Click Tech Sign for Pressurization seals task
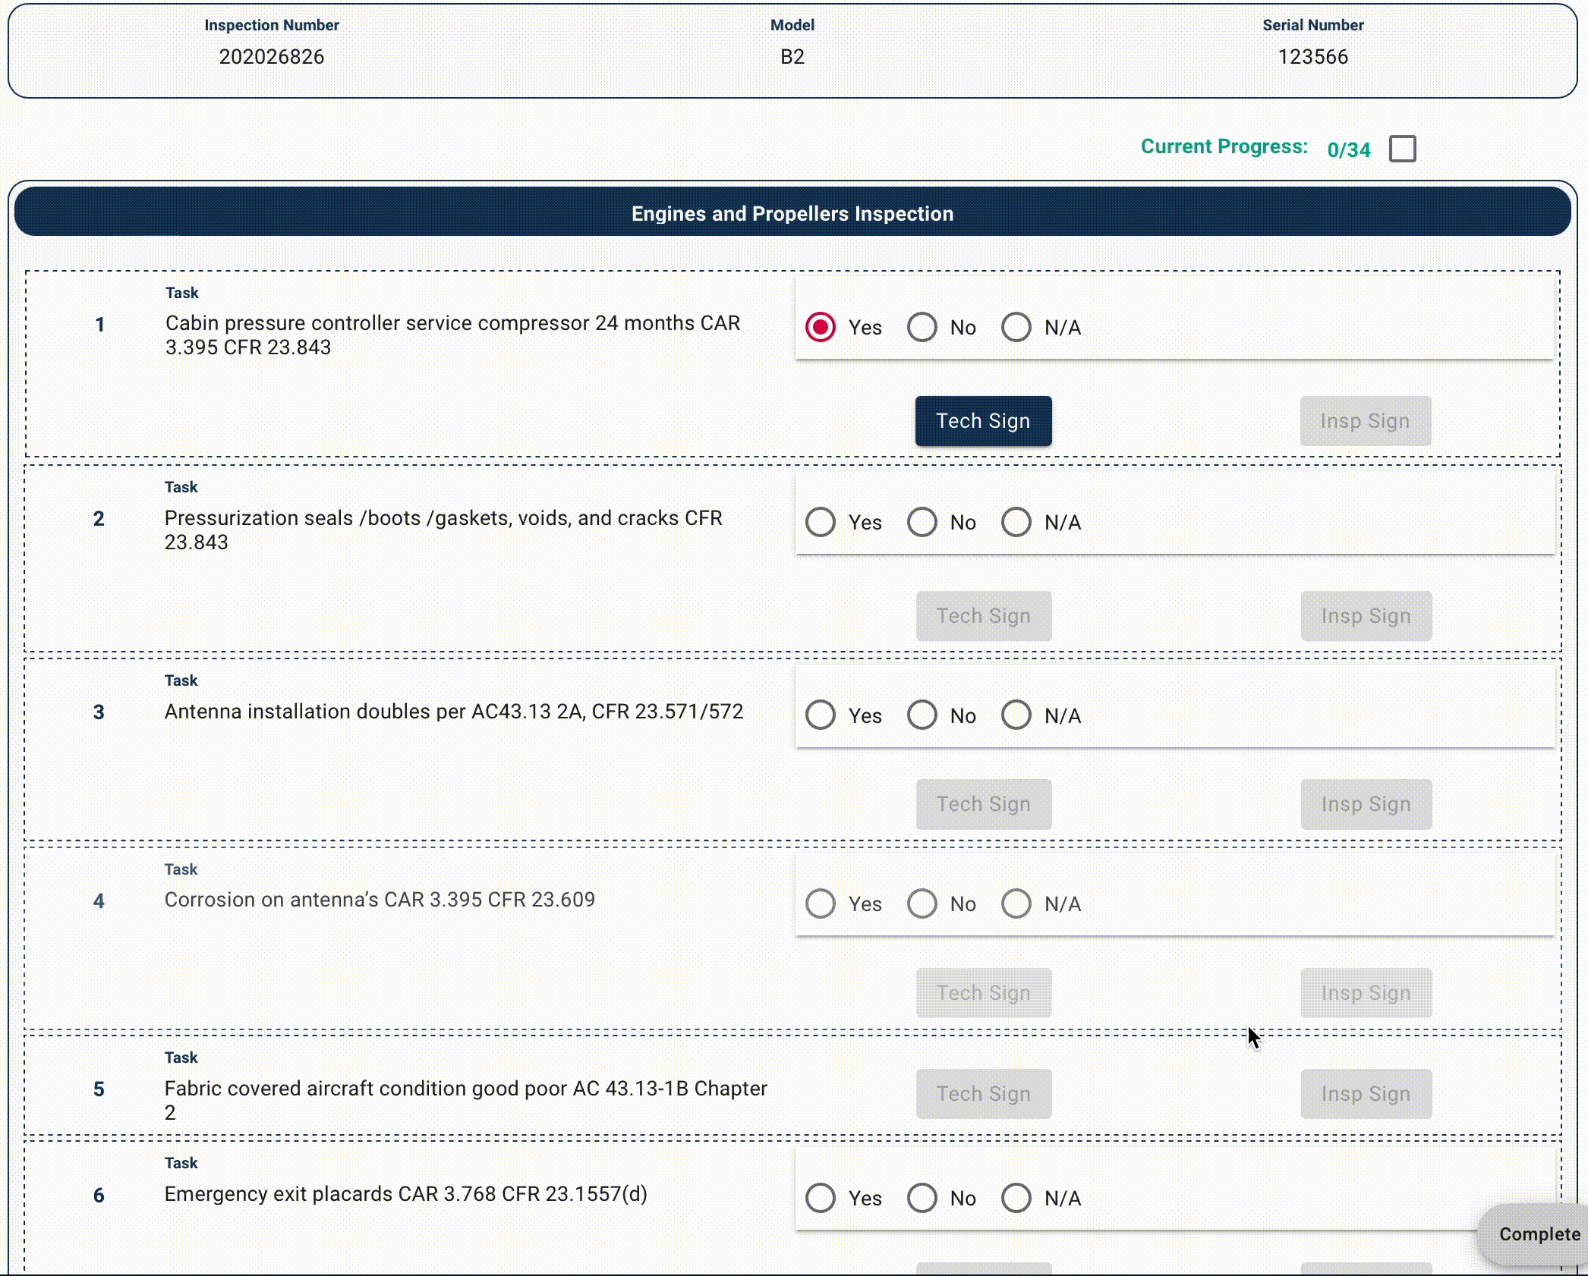This screenshot has height=1276, width=1588. click(x=983, y=616)
